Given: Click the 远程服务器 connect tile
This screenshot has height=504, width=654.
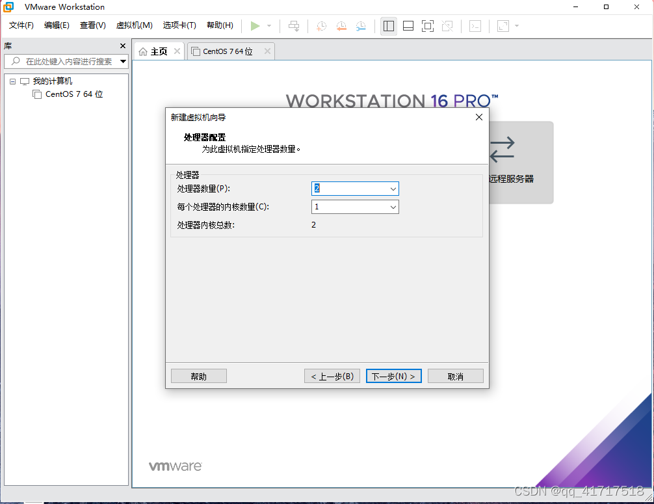Looking at the screenshot, I should (x=521, y=163).
